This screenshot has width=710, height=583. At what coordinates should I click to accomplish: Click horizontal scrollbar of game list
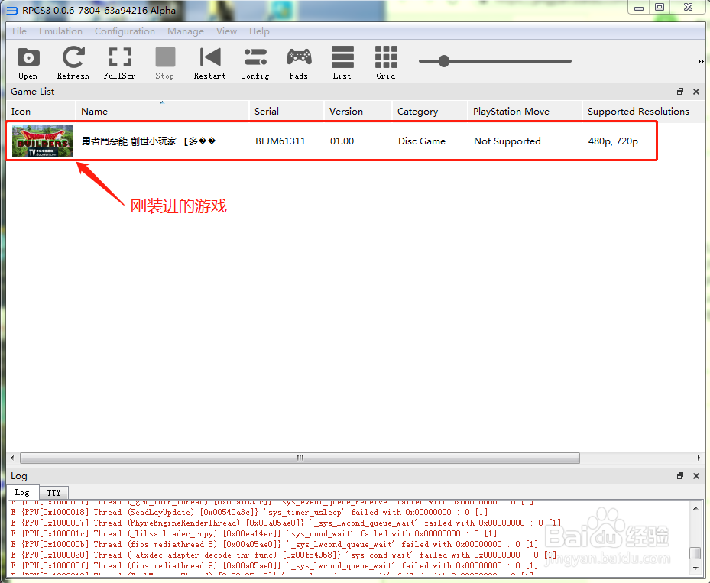click(300, 458)
